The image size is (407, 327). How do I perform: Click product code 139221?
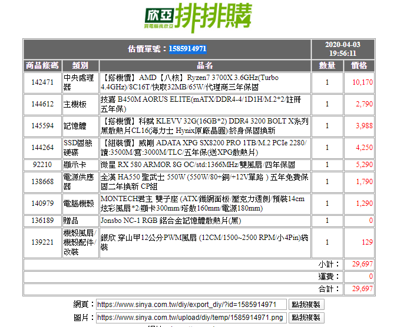42,242
